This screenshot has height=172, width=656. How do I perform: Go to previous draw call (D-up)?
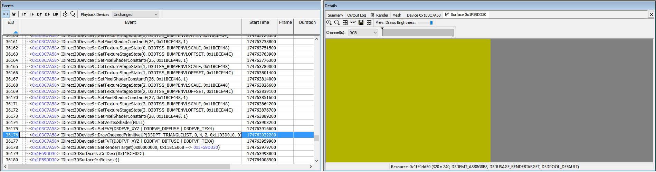(x=39, y=14)
